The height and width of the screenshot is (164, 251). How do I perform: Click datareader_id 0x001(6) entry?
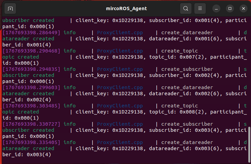point(184,39)
